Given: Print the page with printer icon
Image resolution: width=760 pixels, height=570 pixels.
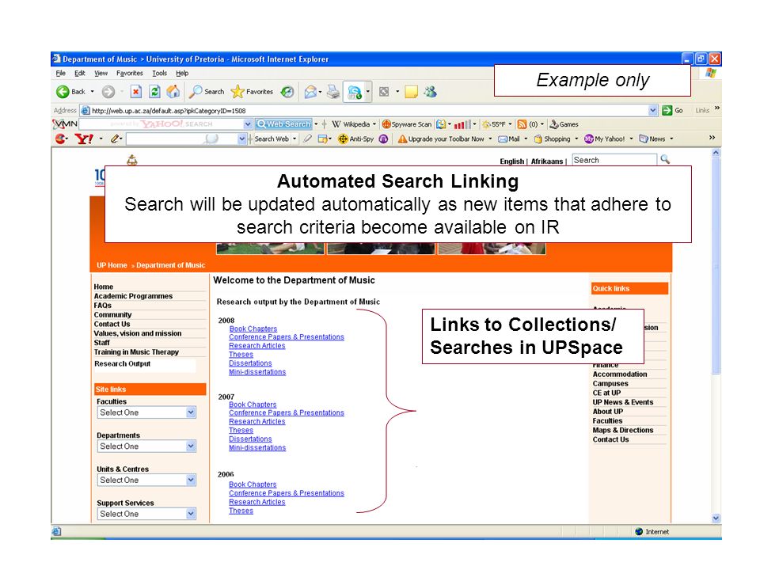Looking at the screenshot, I should click(x=333, y=92).
